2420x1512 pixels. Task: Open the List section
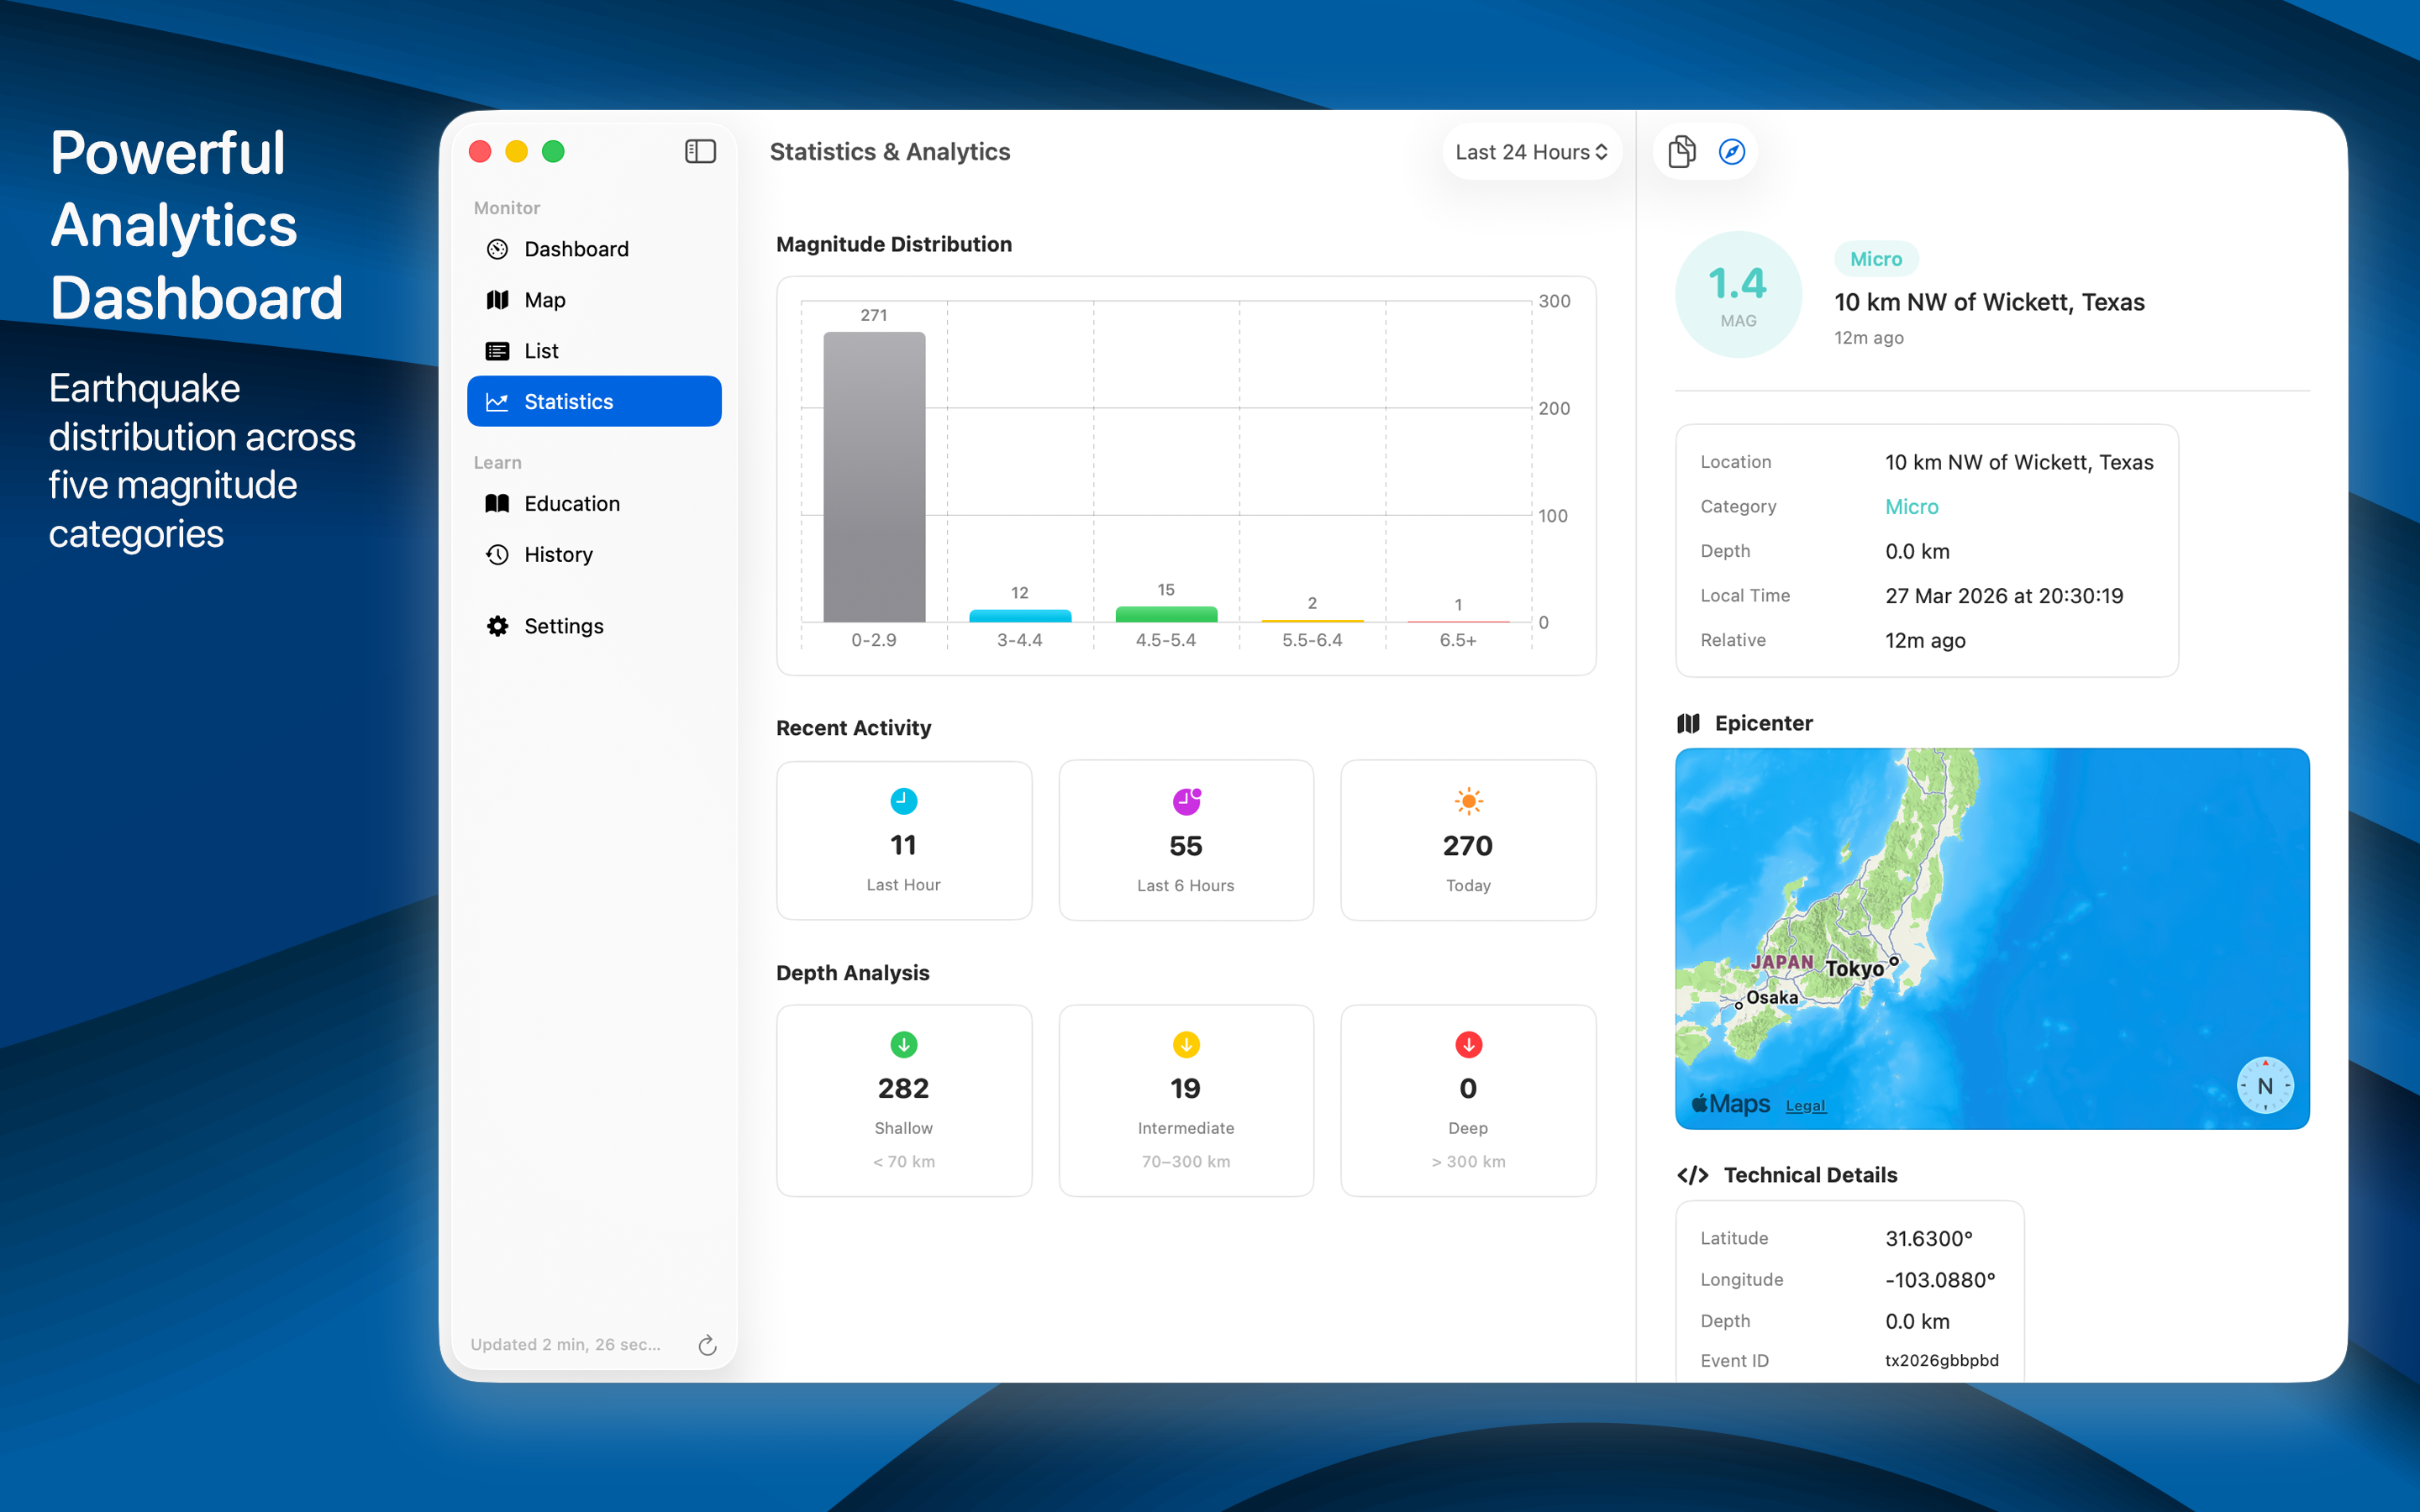pyautogui.click(x=541, y=351)
